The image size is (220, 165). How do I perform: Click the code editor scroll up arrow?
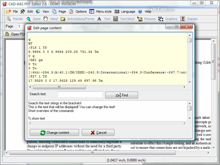[x=190, y=35]
